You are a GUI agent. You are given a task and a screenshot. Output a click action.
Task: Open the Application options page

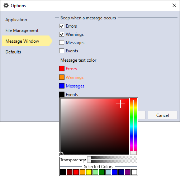coord(16,20)
